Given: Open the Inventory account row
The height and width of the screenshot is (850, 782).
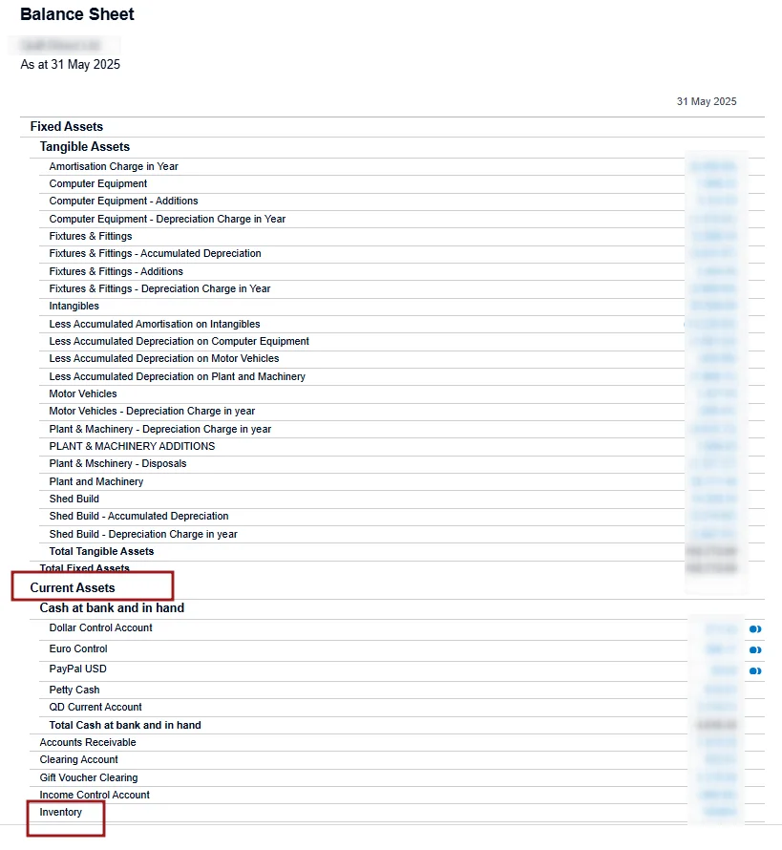Looking at the screenshot, I should (61, 813).
